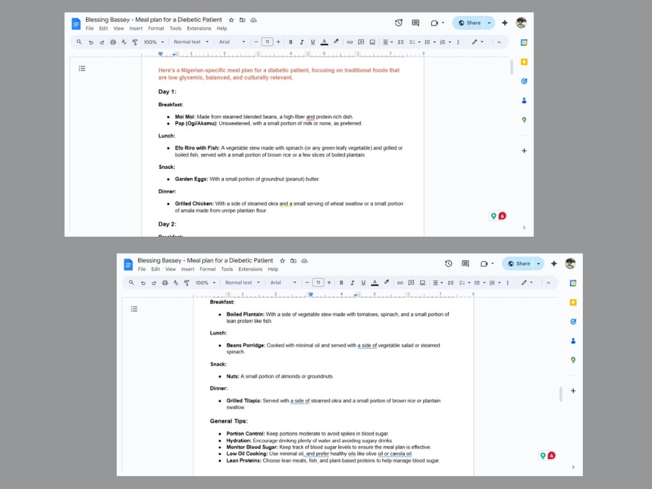
Task: Open Calendar icon in bottom window side panel
Action: tap(573, 283)
